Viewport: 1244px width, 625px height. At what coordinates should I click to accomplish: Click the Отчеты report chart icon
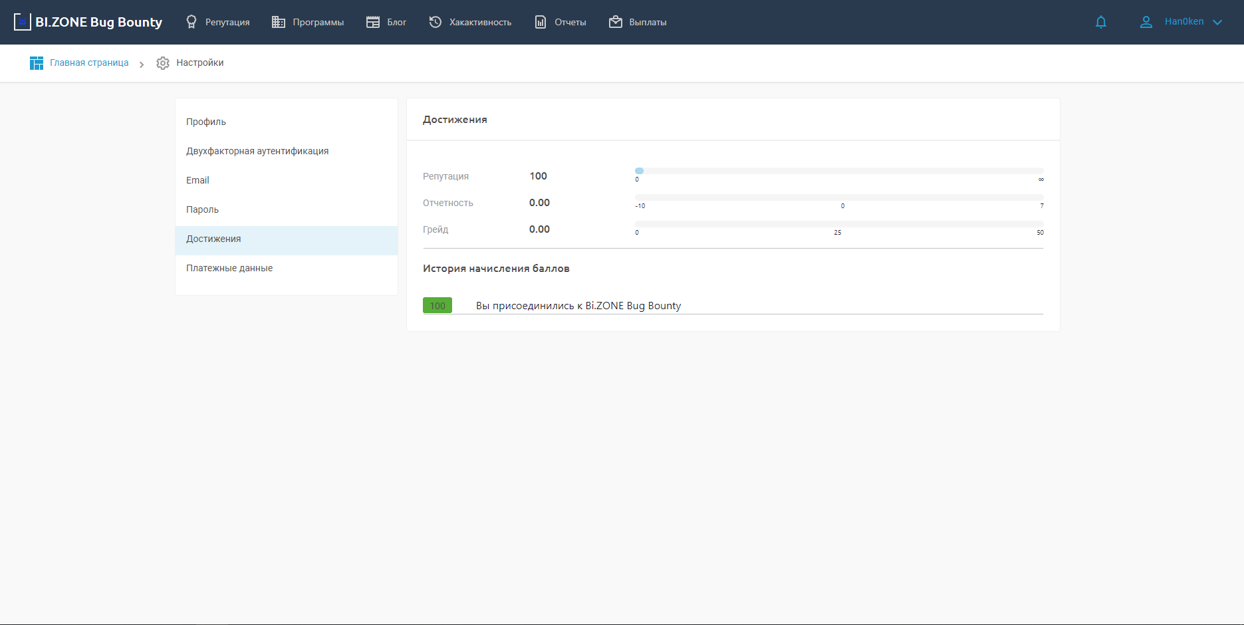tap(541, 22)
